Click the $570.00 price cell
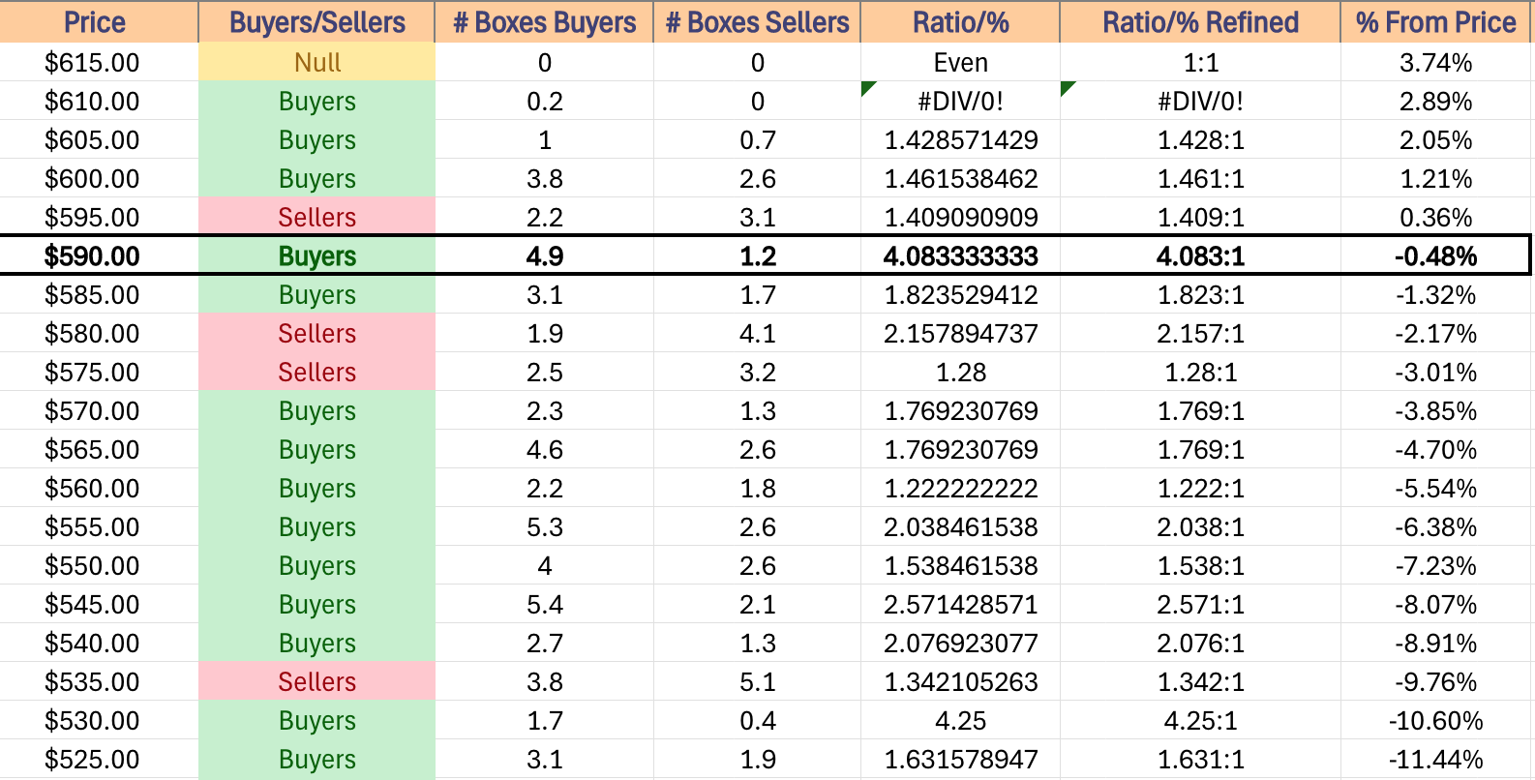Screen dimensions: 1535x780 [x=99, y=410]
